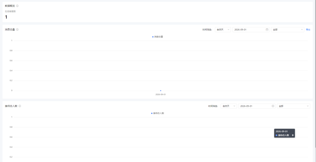Click 在线客服数 label in overview
The width and height of the screenshot is (316, 162).
click(10, 11)
